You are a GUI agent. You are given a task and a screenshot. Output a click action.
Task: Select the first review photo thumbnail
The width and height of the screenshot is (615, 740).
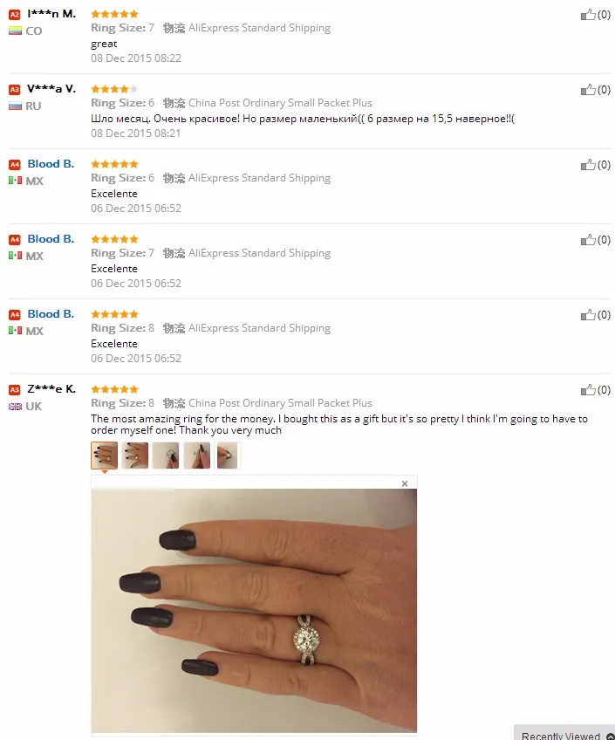104,456
